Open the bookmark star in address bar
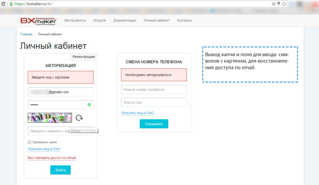 [x=284, y=4]
